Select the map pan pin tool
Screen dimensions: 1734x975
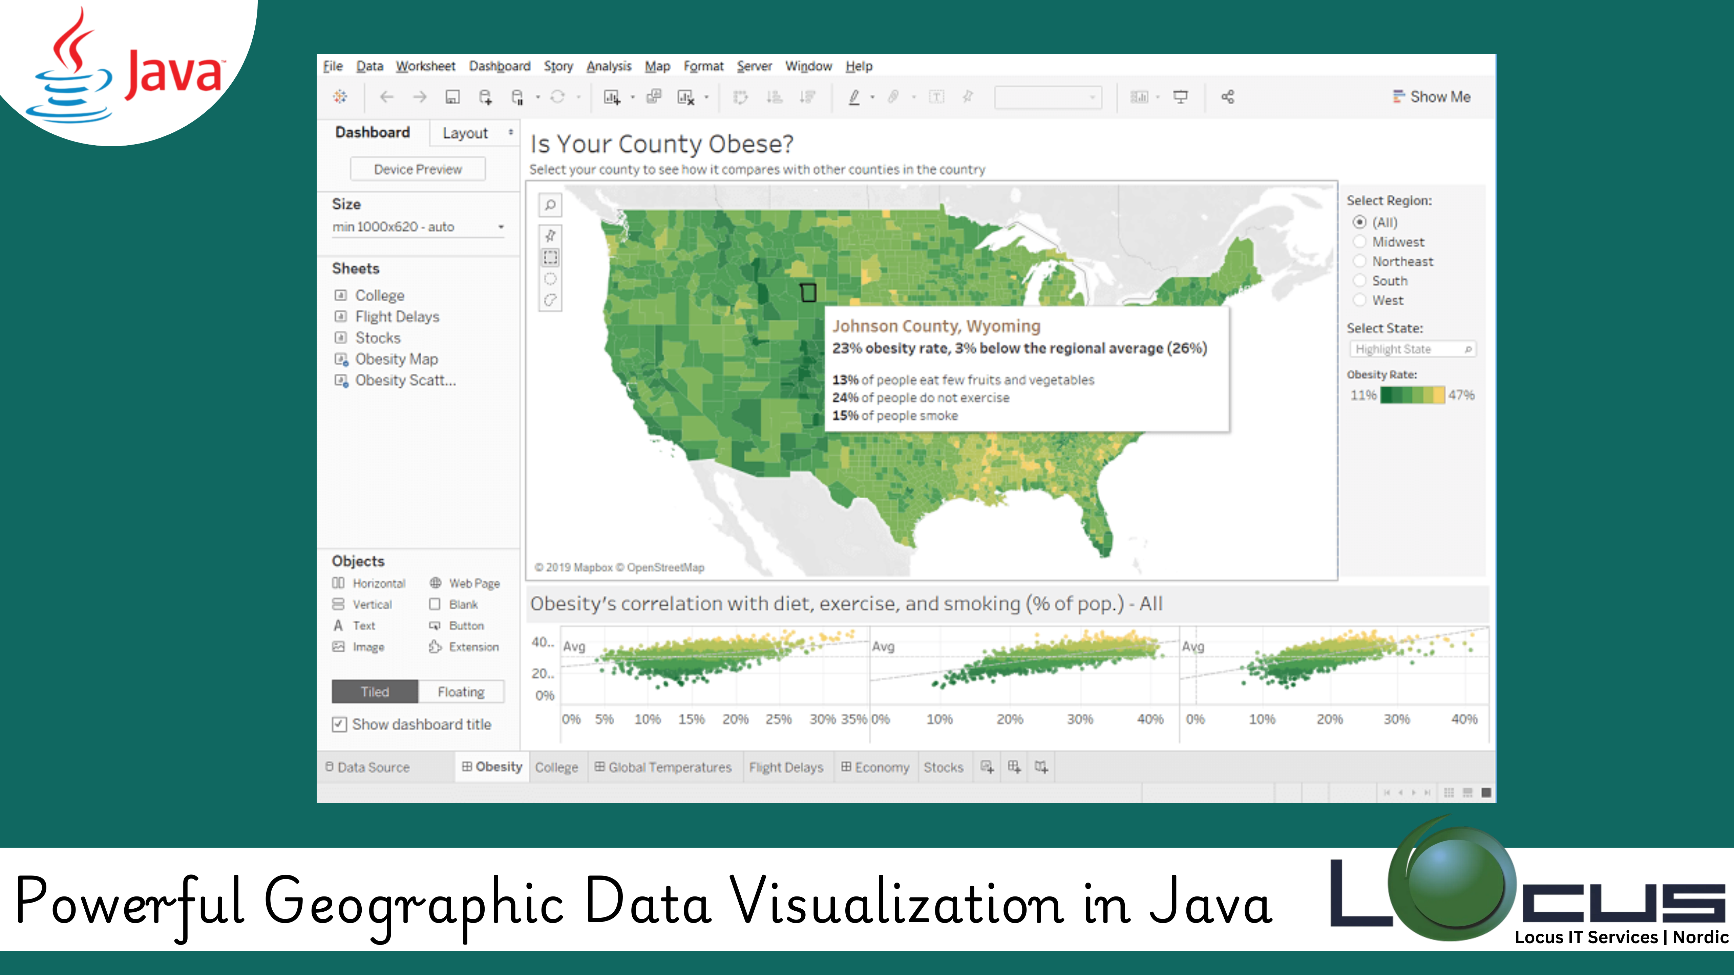click(x=550, y=236)
